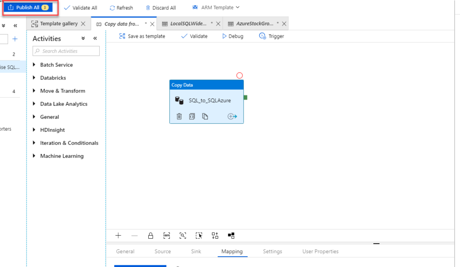Open the Source properties tab
460x267 pixels.
(x=163, y=251)
